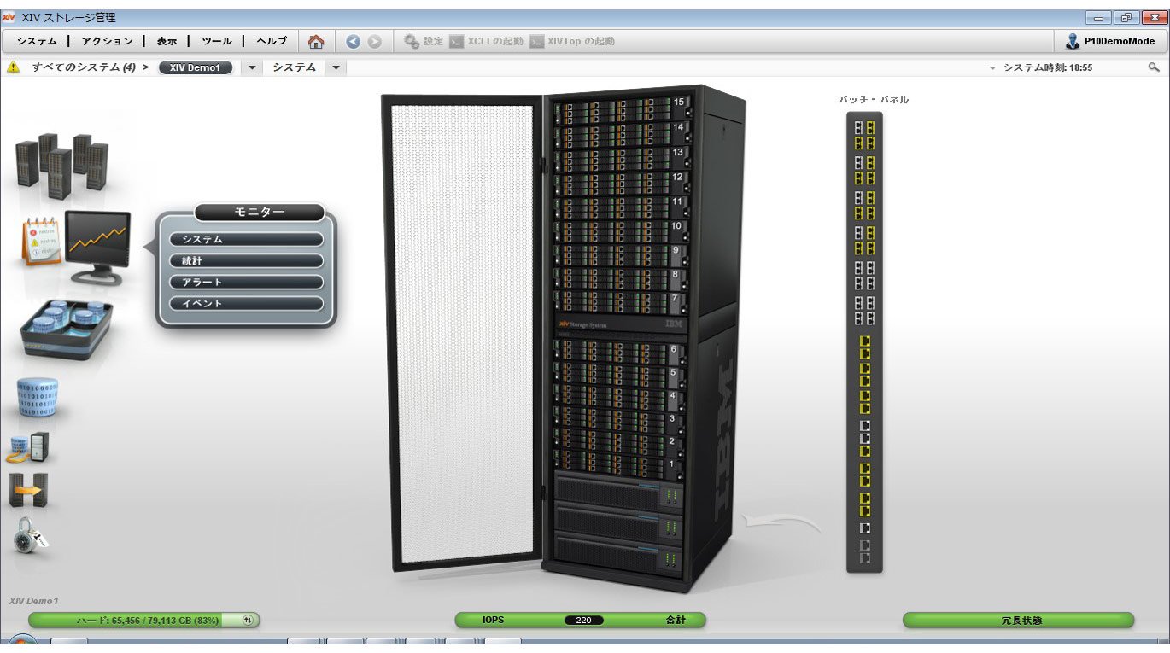Open the システム menu in the menu bar

tap(37, 41)
